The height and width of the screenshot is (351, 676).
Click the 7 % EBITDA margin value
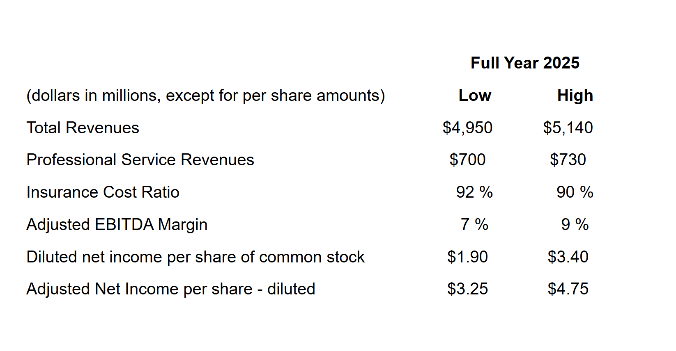pyautogui.click(x=474, y=225)
